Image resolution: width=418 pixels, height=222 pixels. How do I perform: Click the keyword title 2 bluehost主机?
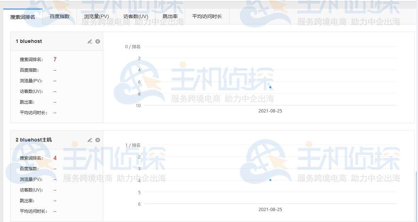click(33, 140)
